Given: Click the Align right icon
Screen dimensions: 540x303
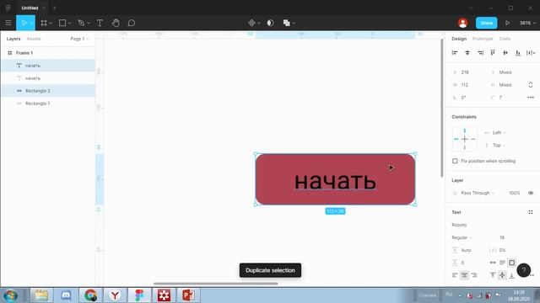Looking at the screenshot, I should pyautogui.click(x=480, y=53).
